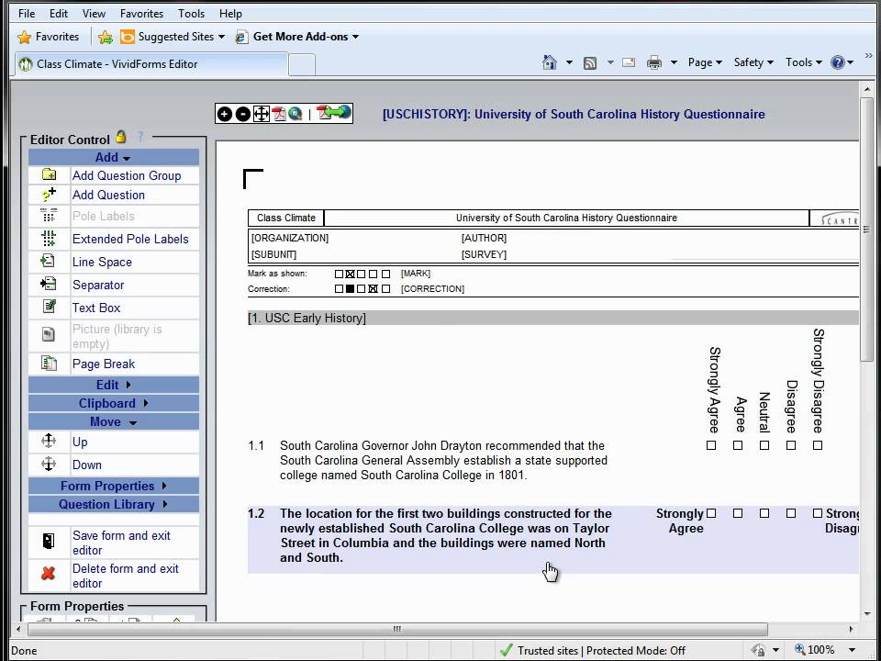Click Delete form and exit editor
Viewport: 881px width, 661px height.
(126, 576)
